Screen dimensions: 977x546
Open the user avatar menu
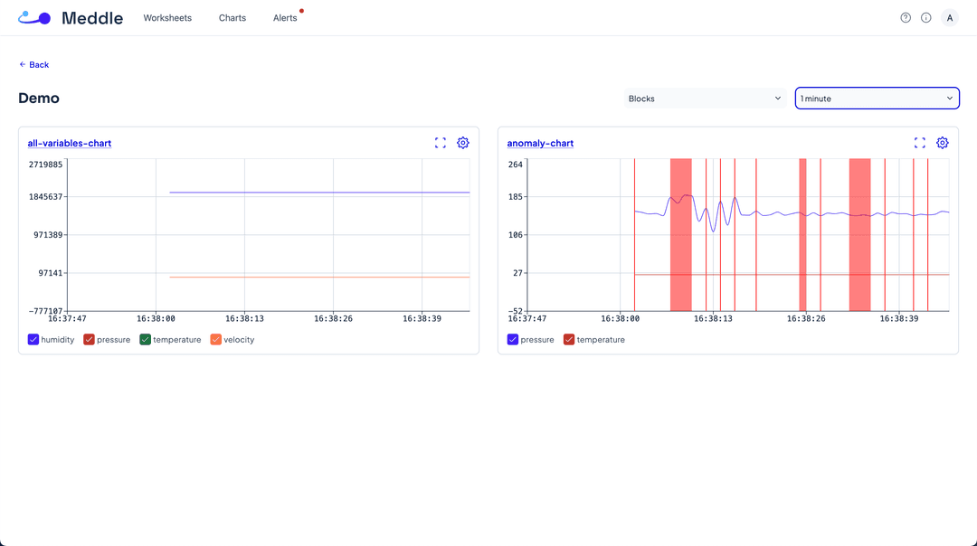(949, 18)
